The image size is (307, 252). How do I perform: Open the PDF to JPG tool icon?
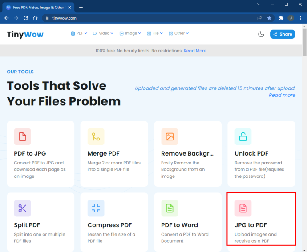click(22, 136)
